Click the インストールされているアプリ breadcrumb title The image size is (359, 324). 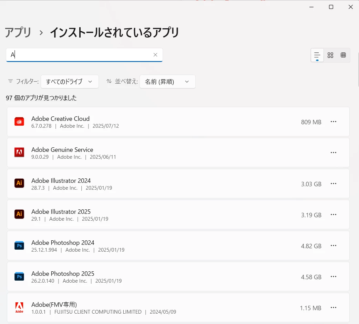pyautogui.click(x=114, y=32)
